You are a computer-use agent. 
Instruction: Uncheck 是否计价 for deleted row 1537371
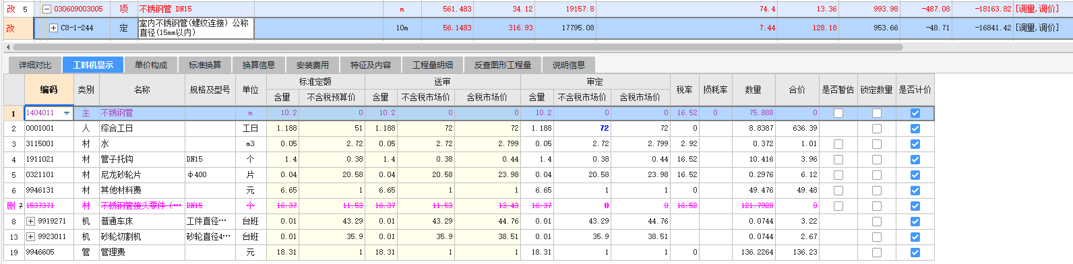(915, 206)
